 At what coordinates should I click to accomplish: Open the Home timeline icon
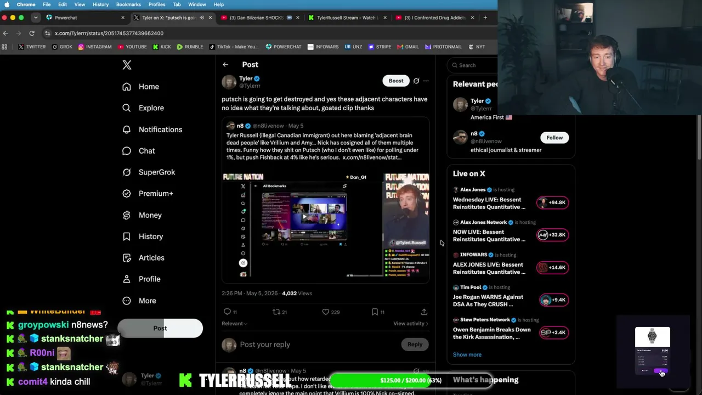coord(127,87)
